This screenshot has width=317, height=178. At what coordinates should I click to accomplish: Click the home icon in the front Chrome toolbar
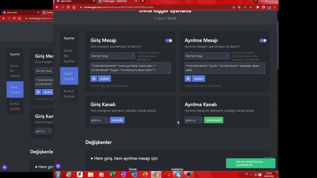click(74, 7)
